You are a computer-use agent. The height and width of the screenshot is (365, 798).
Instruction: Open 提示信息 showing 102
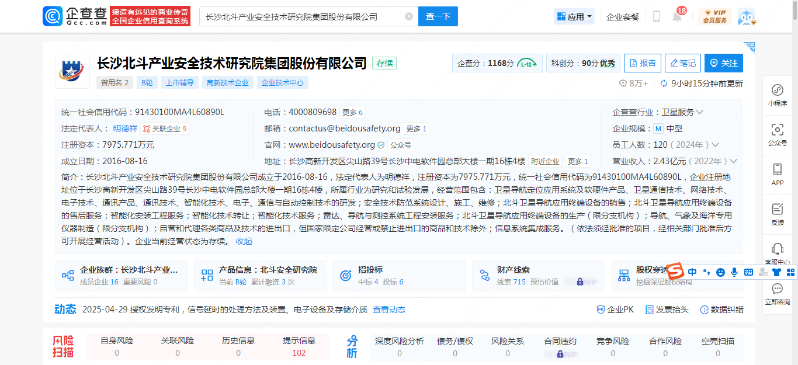[x=299, y=347]
